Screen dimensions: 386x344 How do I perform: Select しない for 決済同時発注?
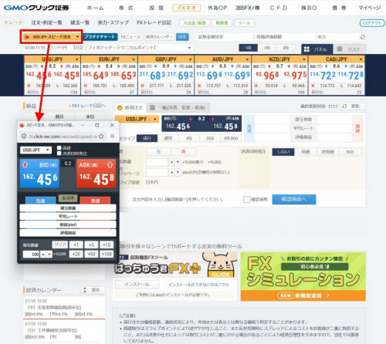click(x=283, y=152)
